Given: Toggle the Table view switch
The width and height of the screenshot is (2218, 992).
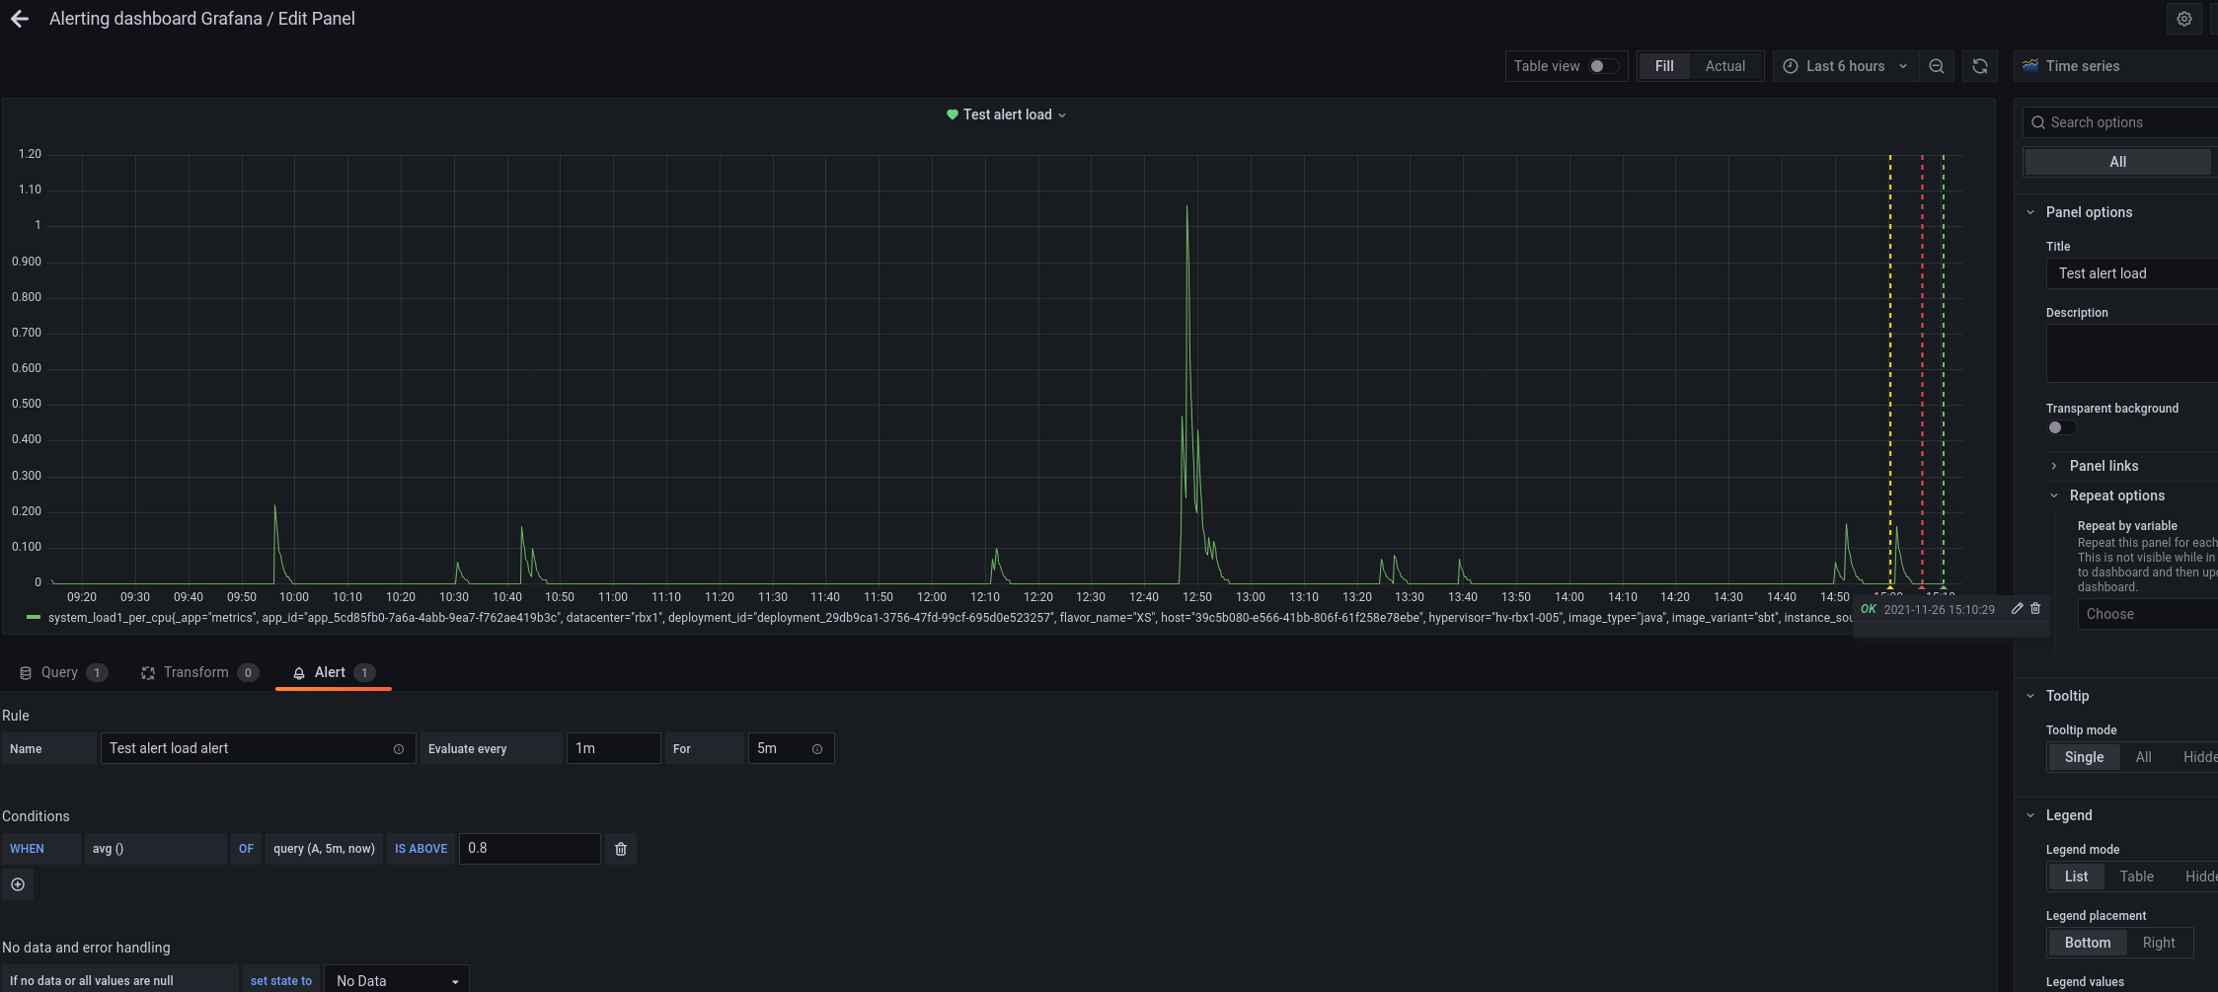Looking at the screenshot, I should (x=1604, y=66).
